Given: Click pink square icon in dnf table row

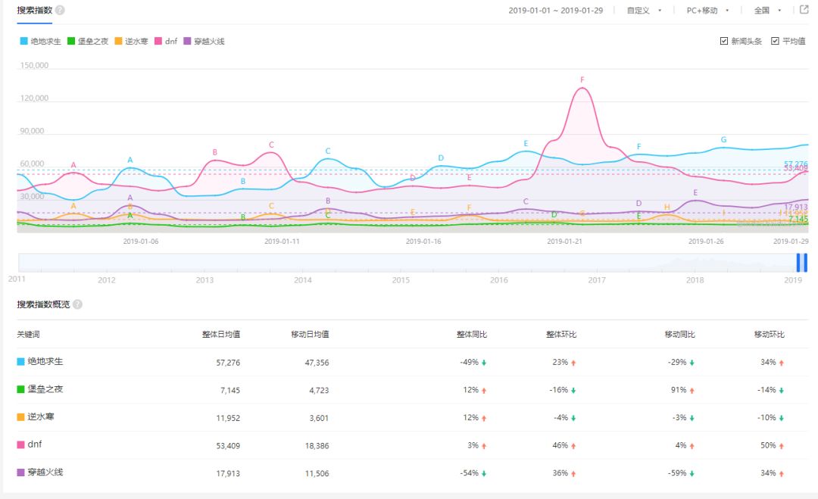Looking at the screenshot, I should tap(21, 444).
